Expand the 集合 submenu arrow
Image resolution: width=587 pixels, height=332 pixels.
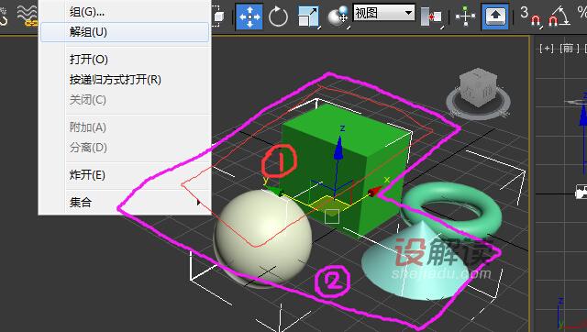pos(198,203)
